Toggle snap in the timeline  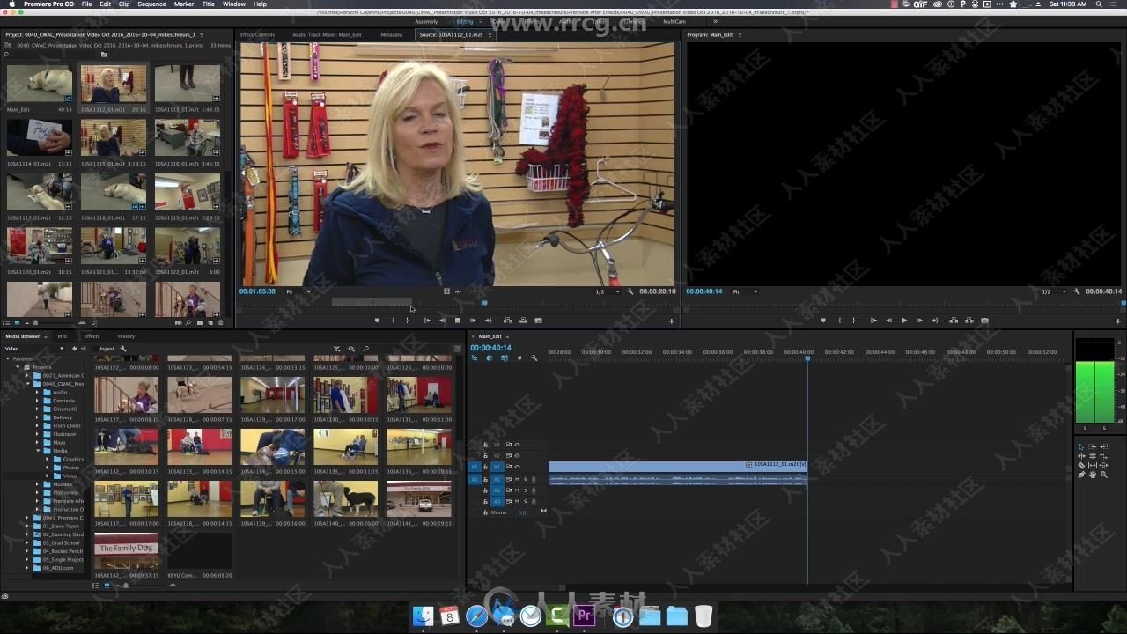pyautogui.click(x=489, y=358)
